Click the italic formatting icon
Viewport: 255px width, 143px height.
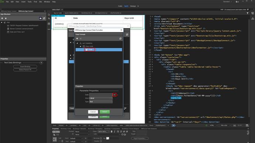coord(115,132)
